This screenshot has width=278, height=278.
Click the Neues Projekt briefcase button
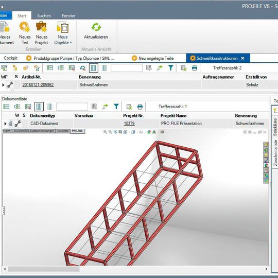tap(41, 33)
